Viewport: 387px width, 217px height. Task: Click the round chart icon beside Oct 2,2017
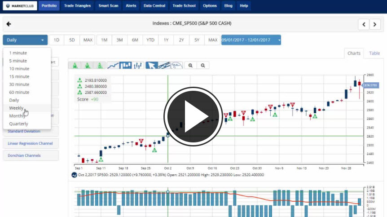tap(74, 175)
